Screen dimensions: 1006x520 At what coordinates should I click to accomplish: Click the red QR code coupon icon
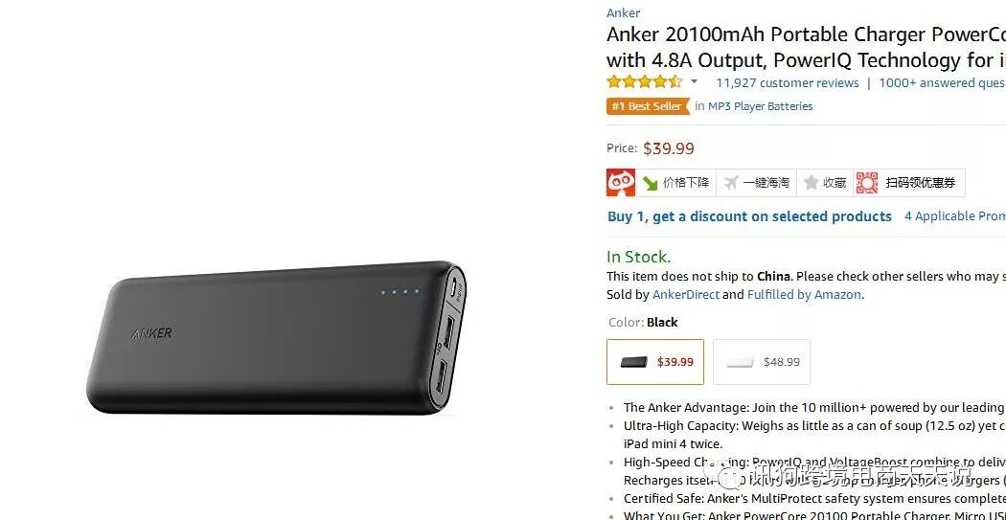click(x=867, y=183)
